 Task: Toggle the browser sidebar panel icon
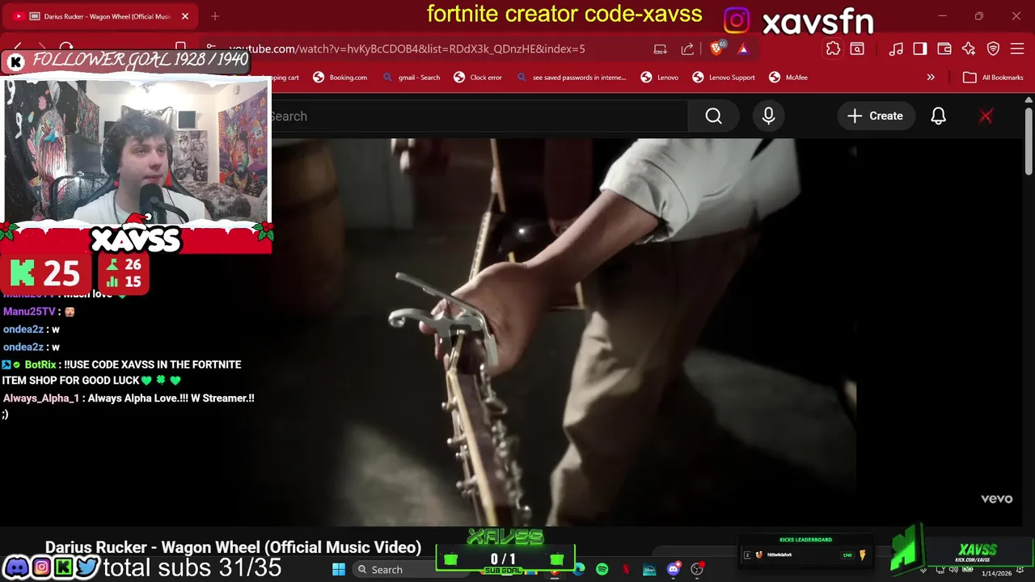pos(920,48)
